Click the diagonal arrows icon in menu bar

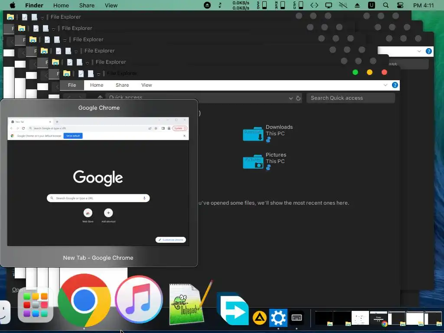point(220,5)
